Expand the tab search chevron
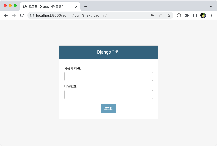 point(211,7)
